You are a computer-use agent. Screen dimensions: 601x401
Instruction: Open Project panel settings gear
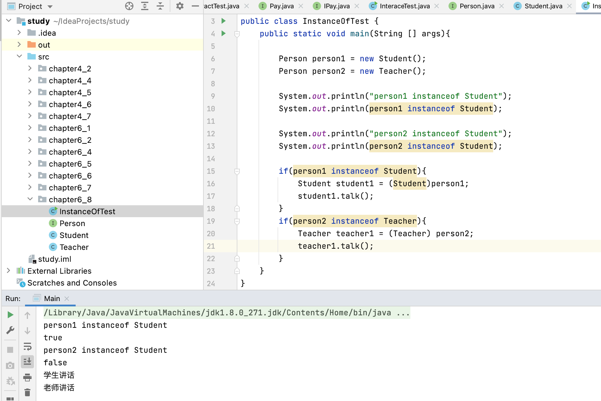pyautogui.click(x=180, y=6)
